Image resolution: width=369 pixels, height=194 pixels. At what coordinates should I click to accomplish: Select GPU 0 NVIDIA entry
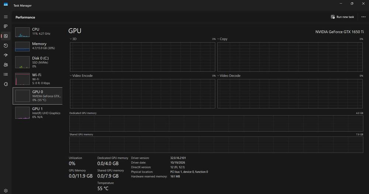(x=38, y=96)
